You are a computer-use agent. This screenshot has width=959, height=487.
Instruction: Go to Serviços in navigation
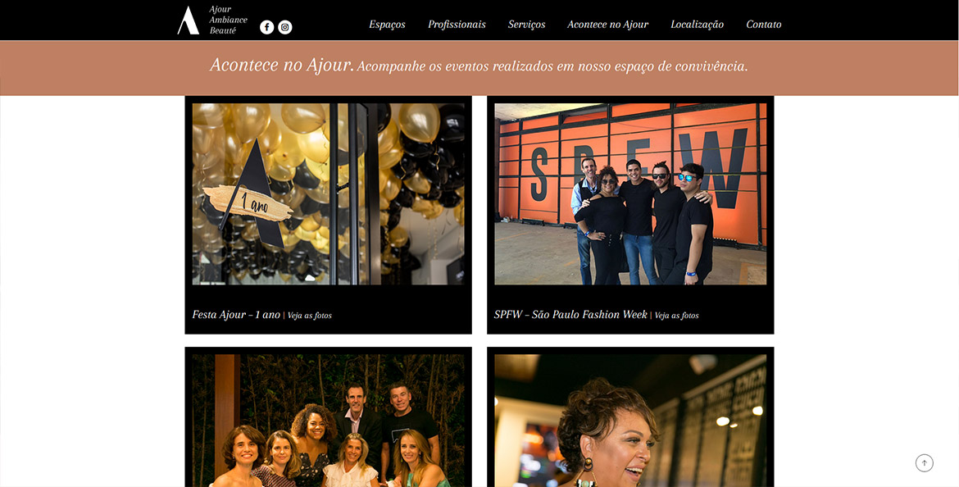526,25
